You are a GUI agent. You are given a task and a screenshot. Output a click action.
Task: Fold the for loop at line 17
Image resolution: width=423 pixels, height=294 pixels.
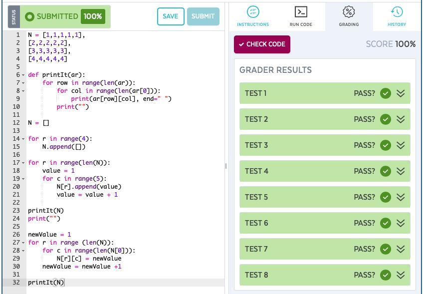pyautogui.click(x=23, y=163)
